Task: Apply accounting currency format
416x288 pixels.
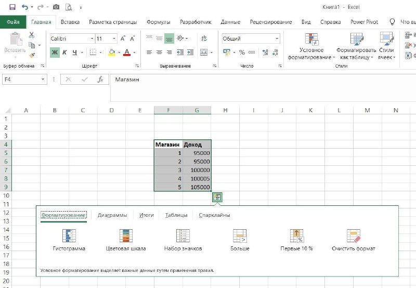Action: click(227, 53)
